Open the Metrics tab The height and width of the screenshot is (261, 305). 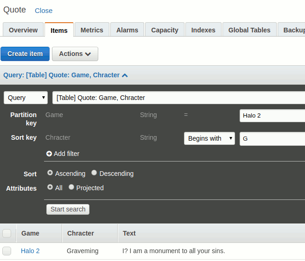click(x=92, y=30)
